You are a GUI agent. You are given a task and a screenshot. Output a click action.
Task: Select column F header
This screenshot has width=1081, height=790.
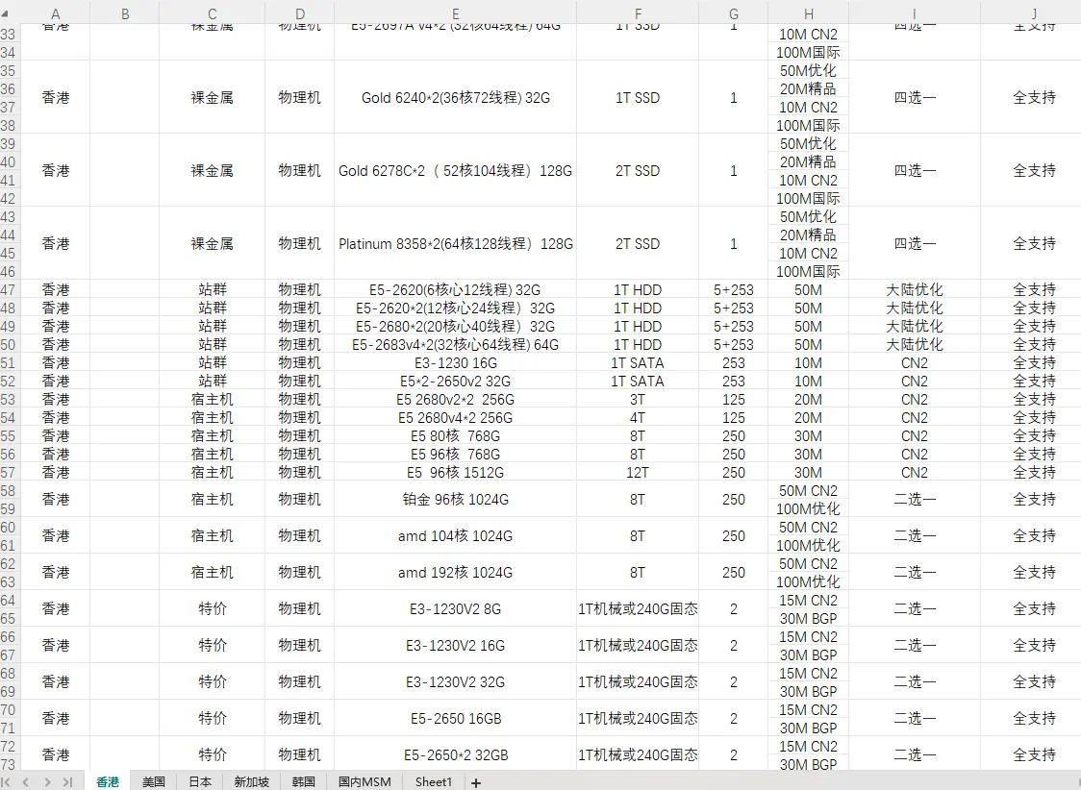(638, 13)
